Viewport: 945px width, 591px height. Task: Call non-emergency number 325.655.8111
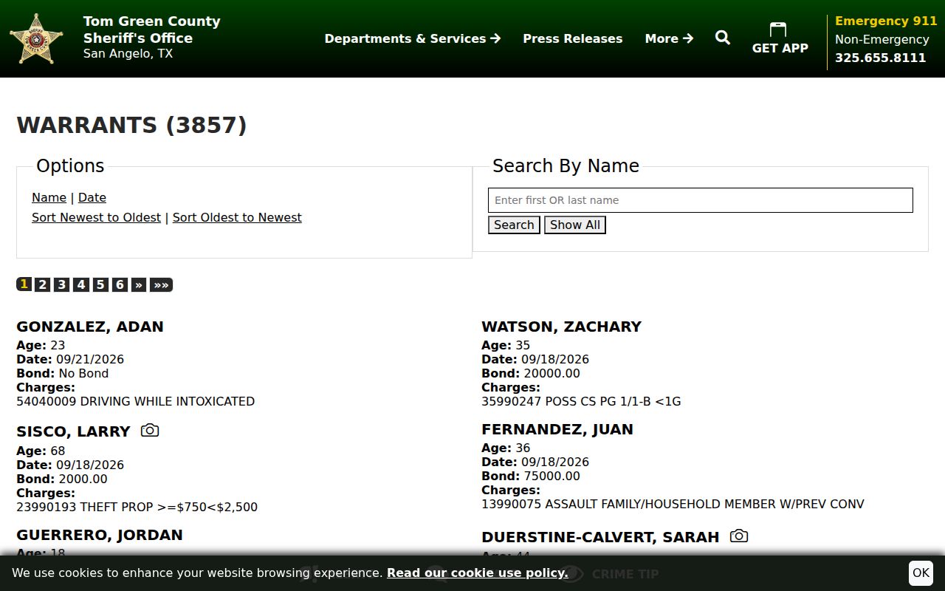coord(880,58)
